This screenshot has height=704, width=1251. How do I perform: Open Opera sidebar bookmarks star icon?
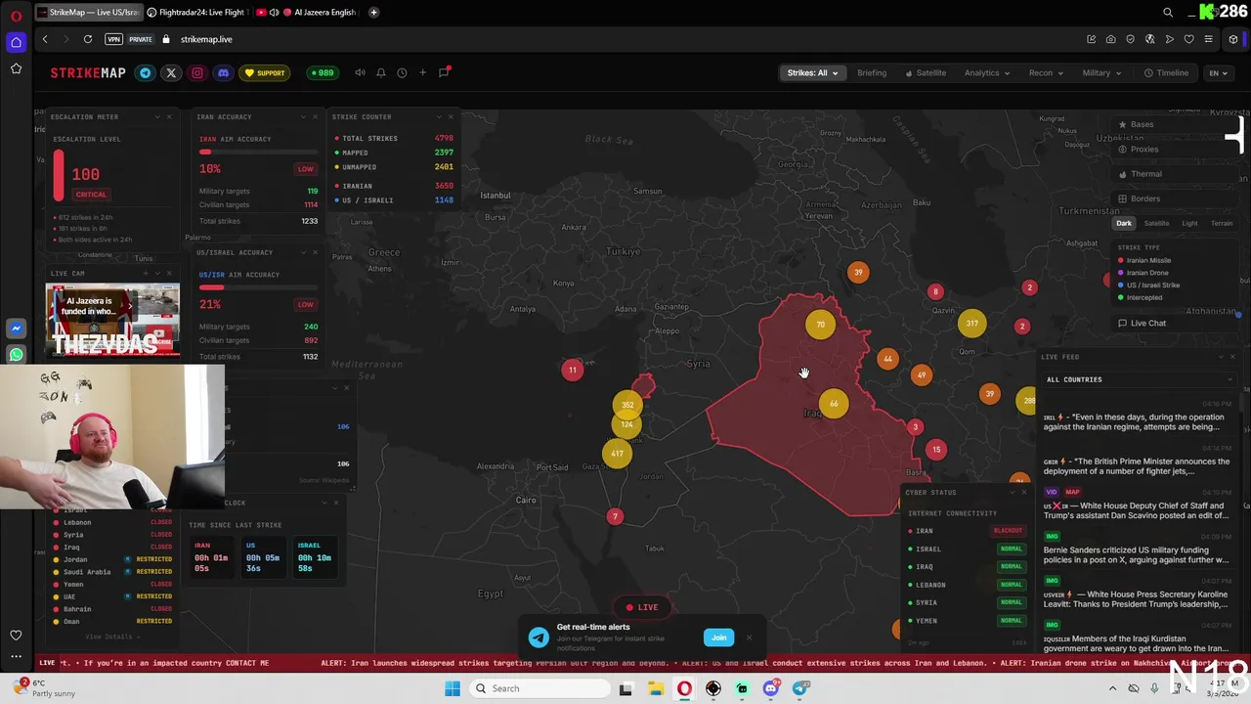point(16,68)
